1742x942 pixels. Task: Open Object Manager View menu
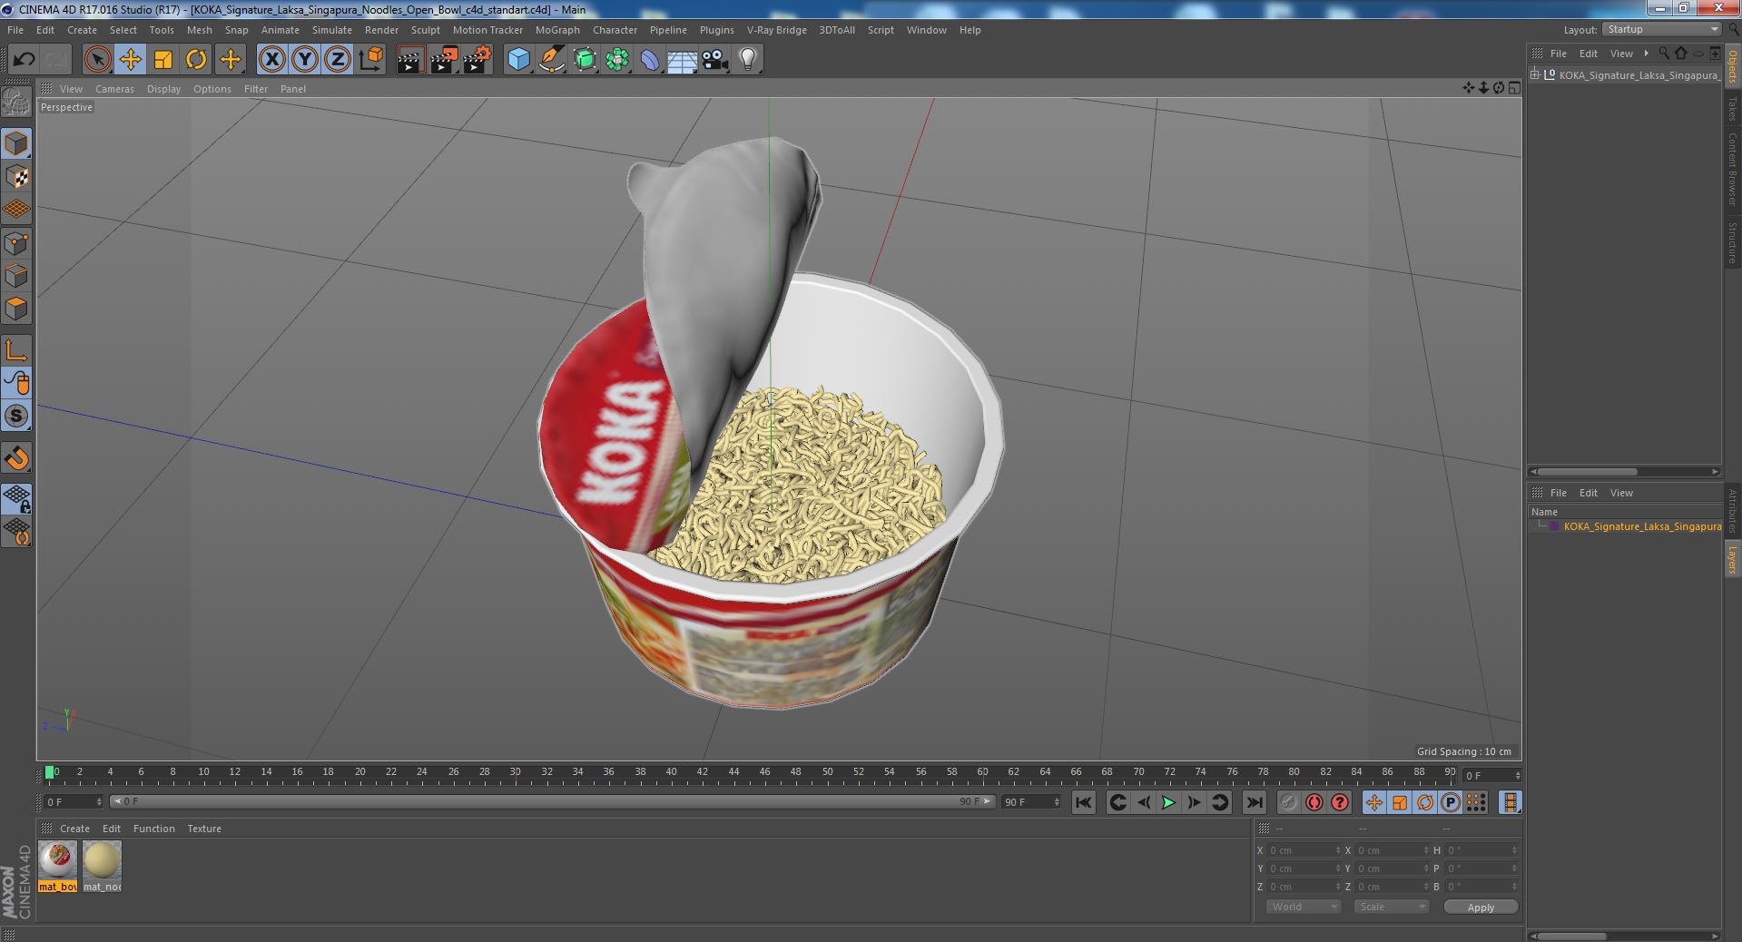point(1620,54)
